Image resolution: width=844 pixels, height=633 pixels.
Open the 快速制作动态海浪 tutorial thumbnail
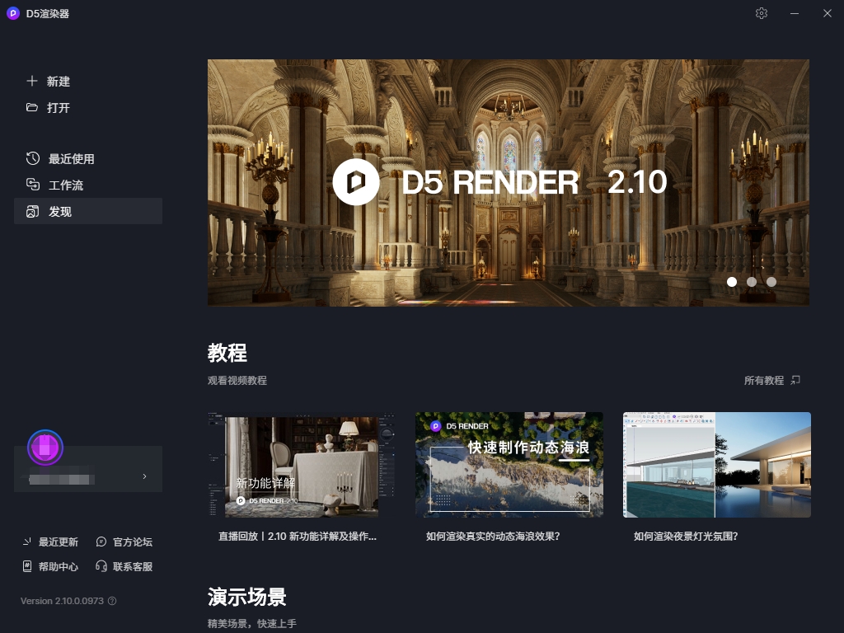(509, 465)
